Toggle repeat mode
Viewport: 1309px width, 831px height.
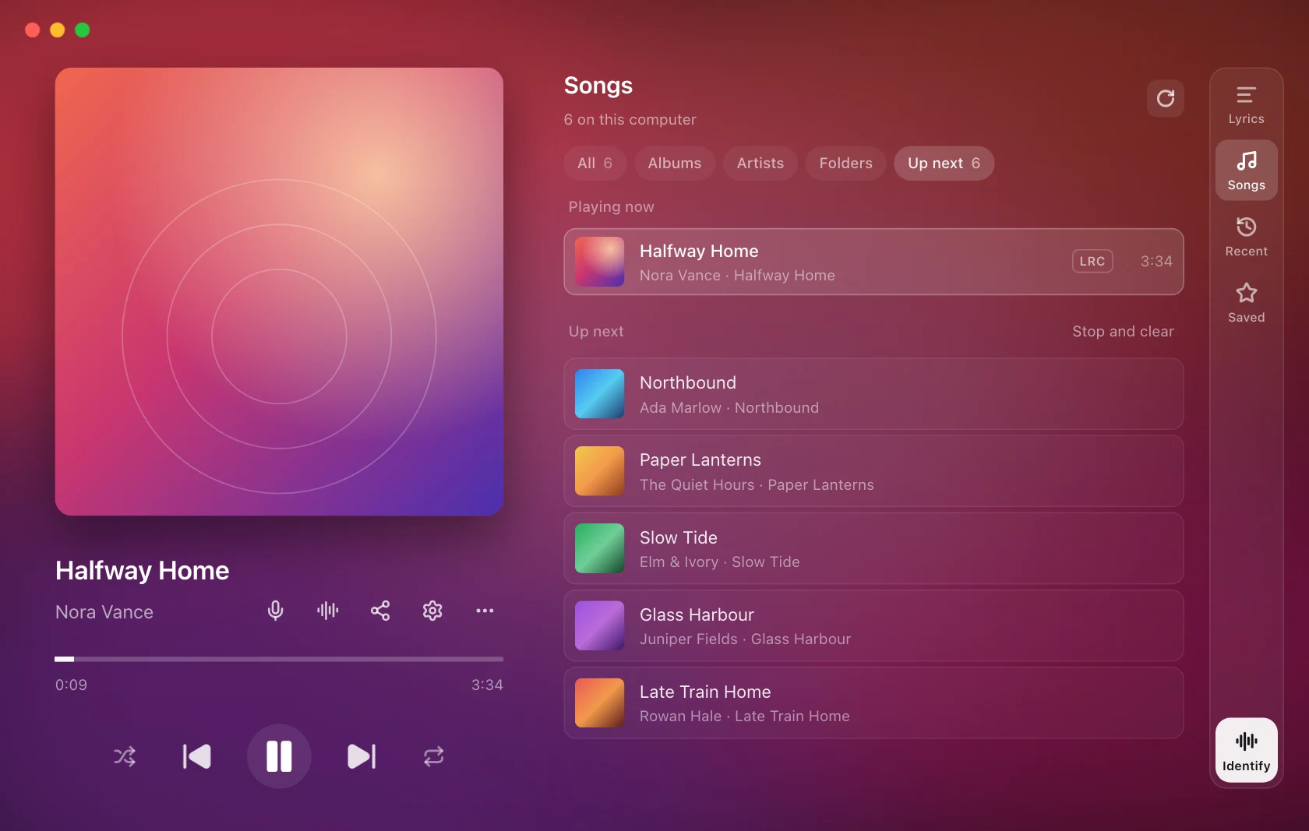coord(434,756)
